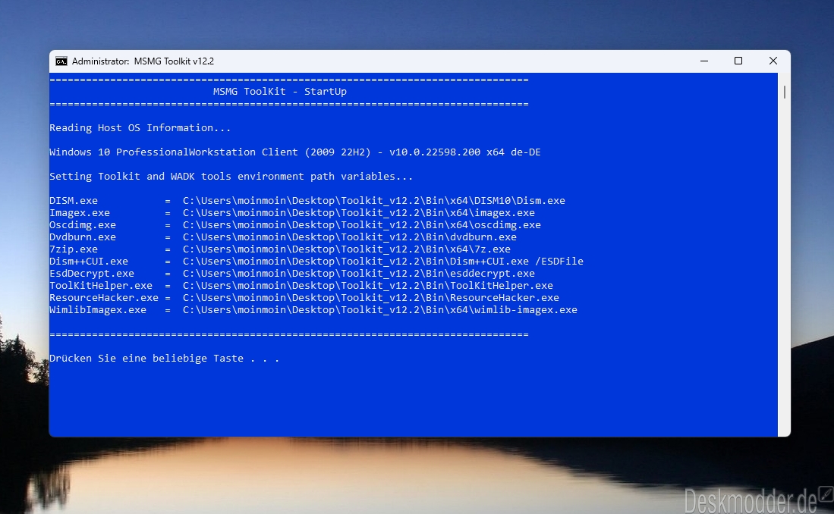Click the Windows 10 ProfessionalWorkstation version line
The image size is (834, 514).
[x=295, y=152]
